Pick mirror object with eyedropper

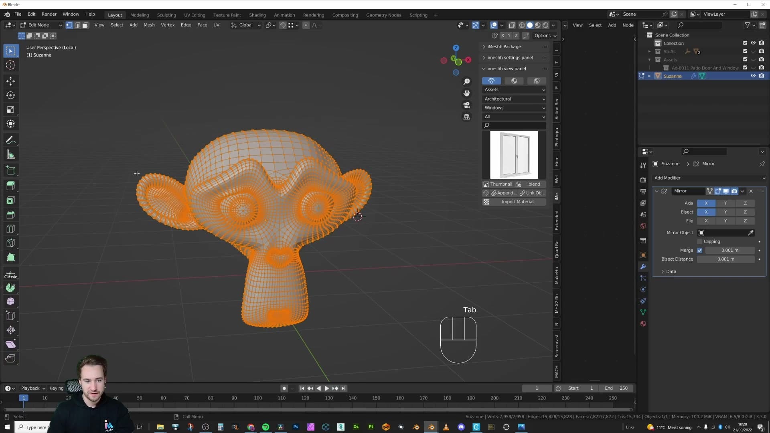click(750, 233)
